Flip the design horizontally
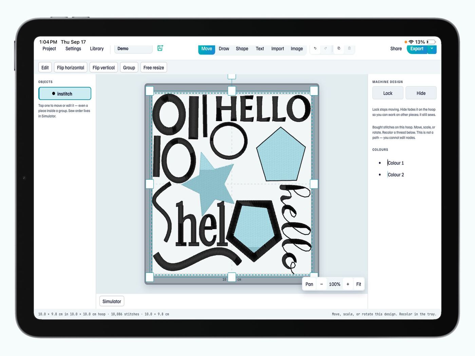This screenshot has height=356, width=475. coord(71,67)
